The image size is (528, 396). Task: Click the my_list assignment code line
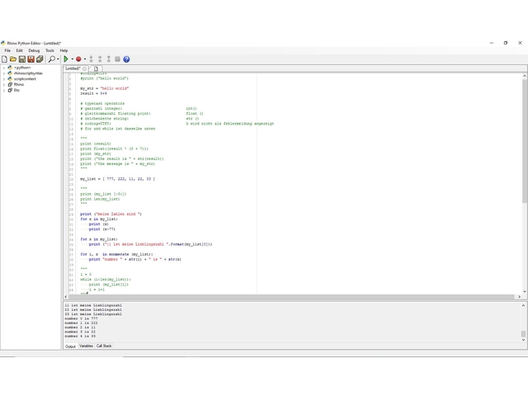(x=117, y=179)
